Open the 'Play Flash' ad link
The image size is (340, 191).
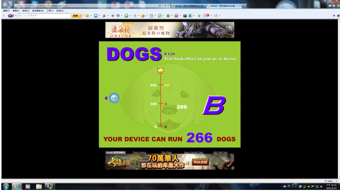(x=166, y=152)
